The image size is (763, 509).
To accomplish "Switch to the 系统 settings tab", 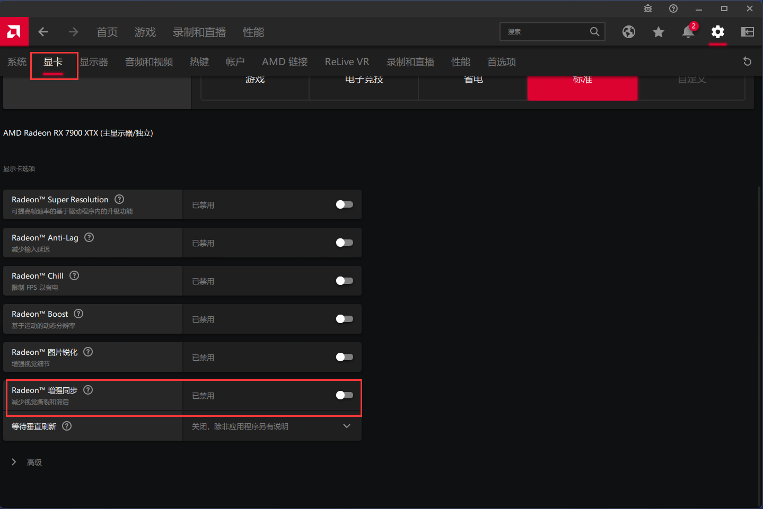I will click(17, 62).
